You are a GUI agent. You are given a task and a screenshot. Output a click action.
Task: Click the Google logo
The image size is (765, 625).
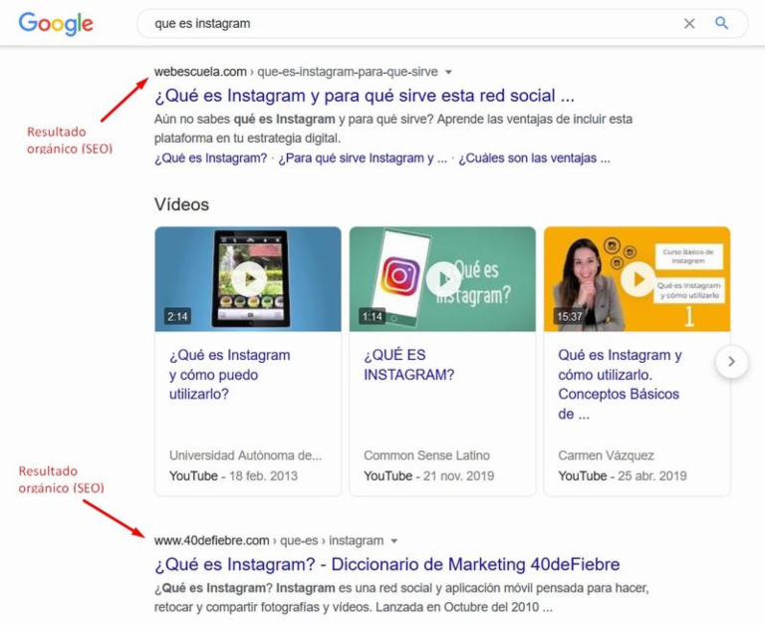pos(56,24)
